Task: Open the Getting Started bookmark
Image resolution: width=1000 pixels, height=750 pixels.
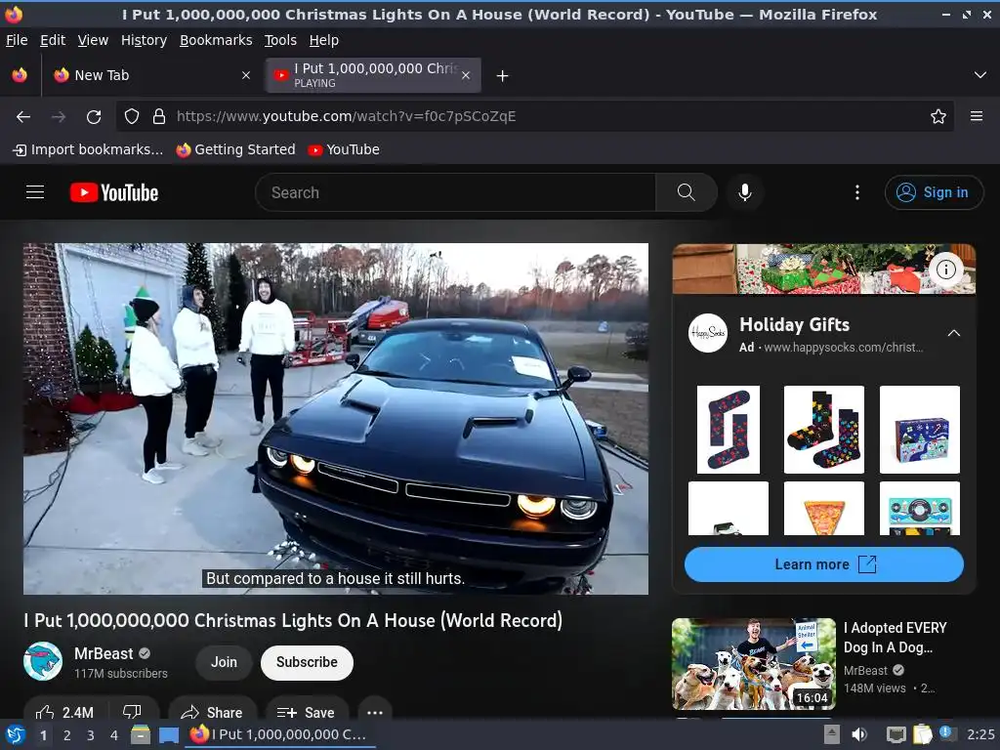Action: click(x=236, y=149)
